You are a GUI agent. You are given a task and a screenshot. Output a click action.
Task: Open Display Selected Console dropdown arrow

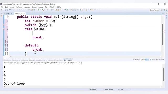(155, 60)
